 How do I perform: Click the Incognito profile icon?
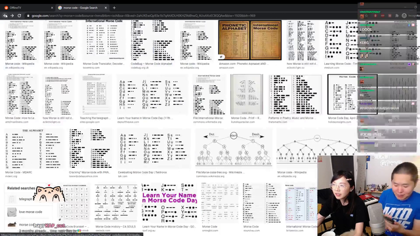point(404,16)
